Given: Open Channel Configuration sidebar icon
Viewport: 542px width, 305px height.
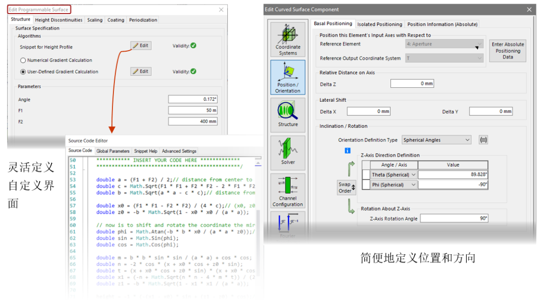Looking at the screenshot, I should coord(288,190).
